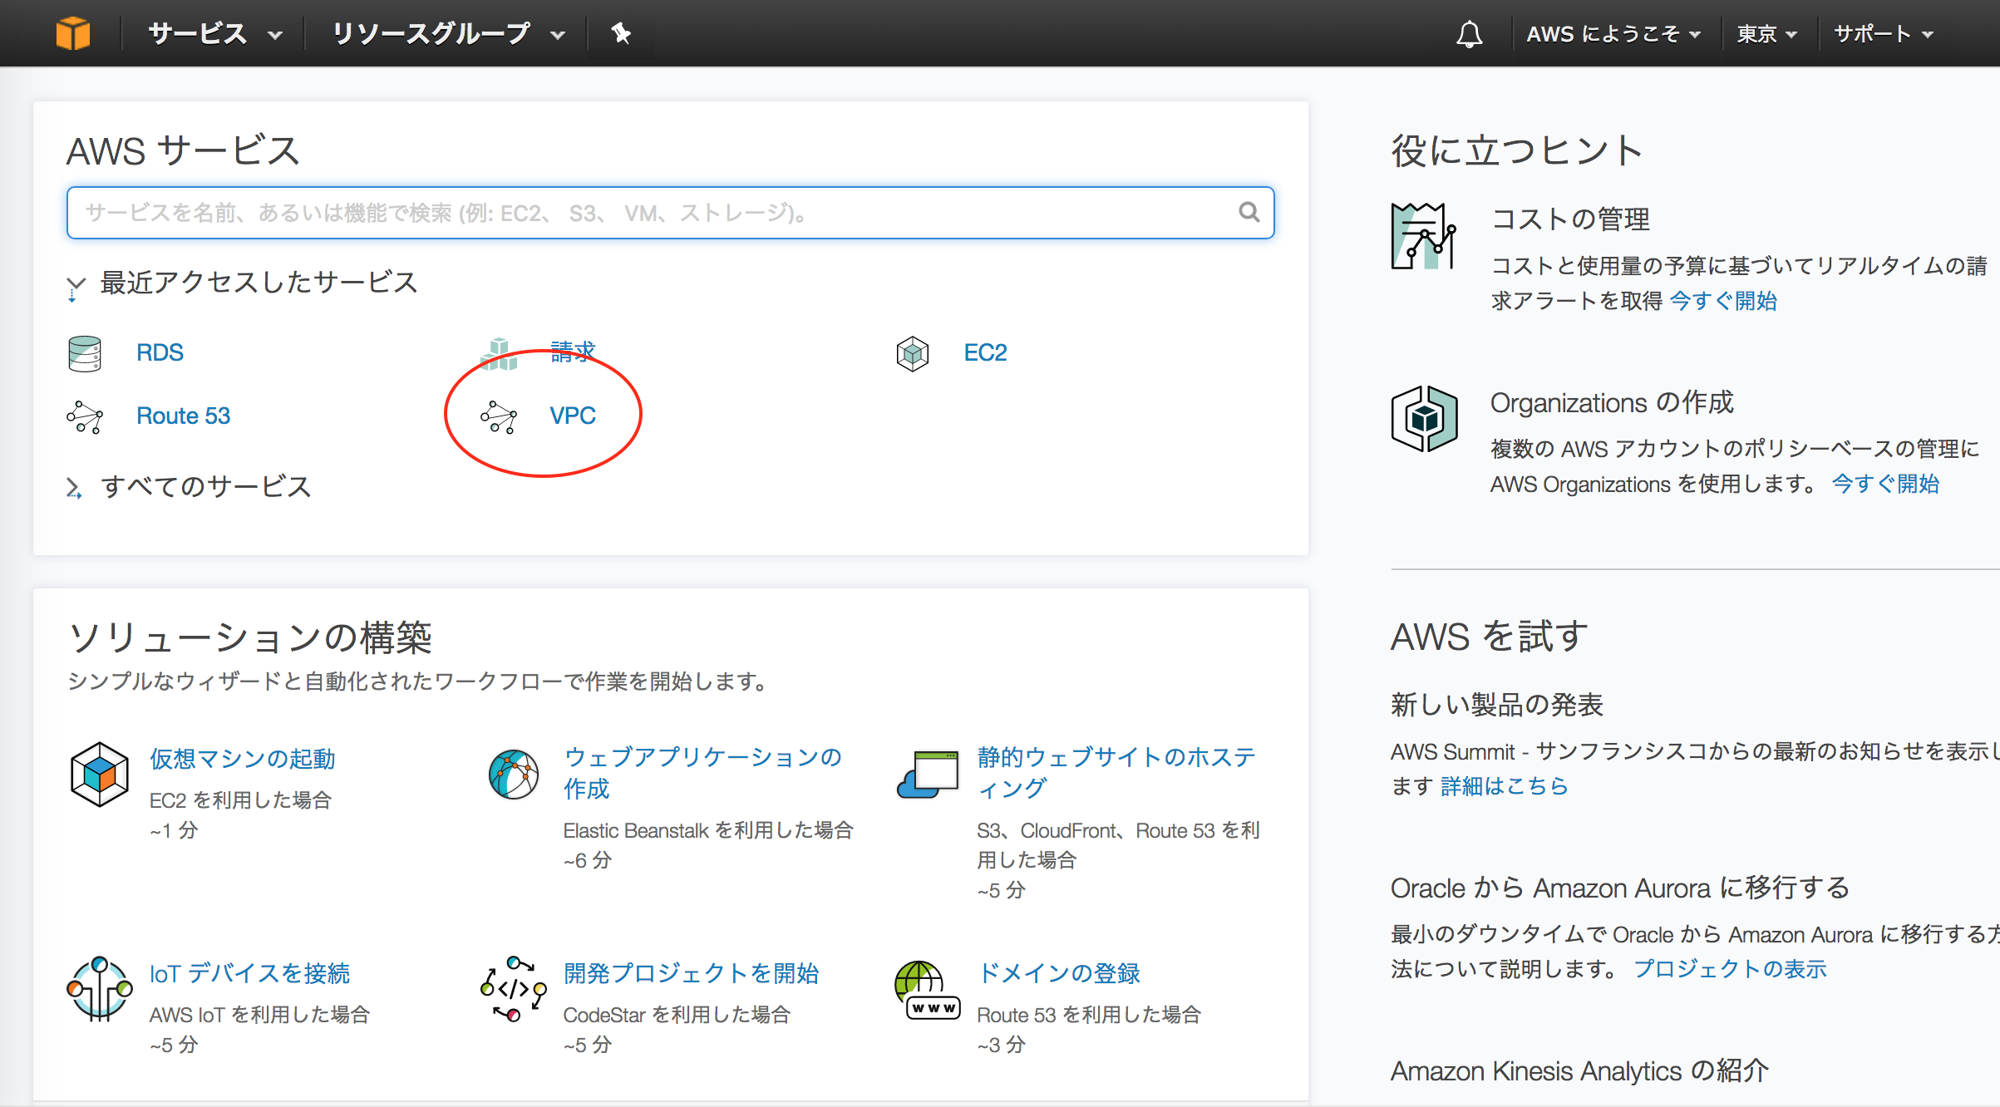
Task: Click the Organizations の作成 cube icon
Action: click(x=1424, y=419)
